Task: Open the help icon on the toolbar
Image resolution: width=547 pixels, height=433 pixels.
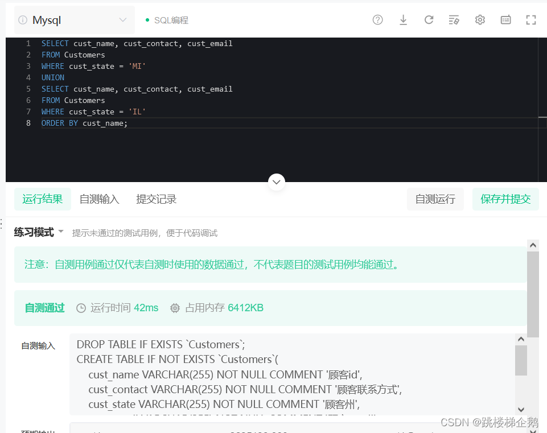Action: [x=377, y=19]
